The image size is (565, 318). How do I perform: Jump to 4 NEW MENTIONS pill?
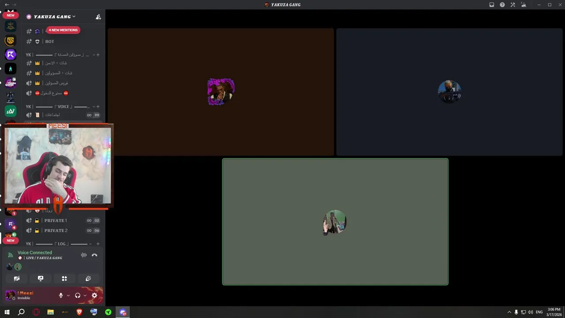[63, 30]
